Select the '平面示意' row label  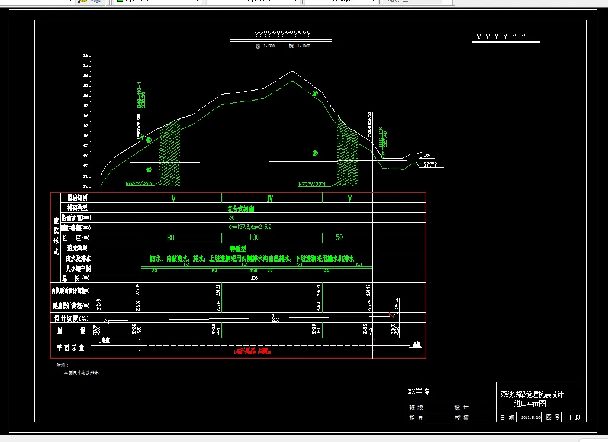click(x=70, y=349)
